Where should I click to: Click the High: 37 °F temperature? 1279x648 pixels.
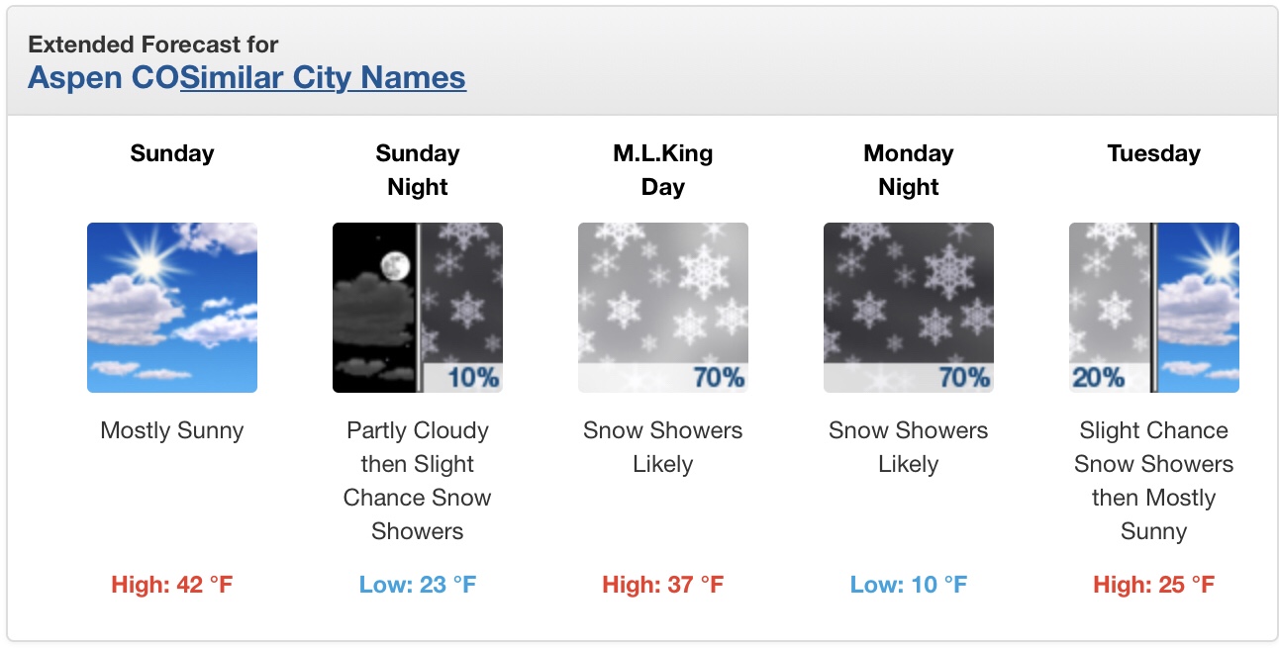point(663,585)
